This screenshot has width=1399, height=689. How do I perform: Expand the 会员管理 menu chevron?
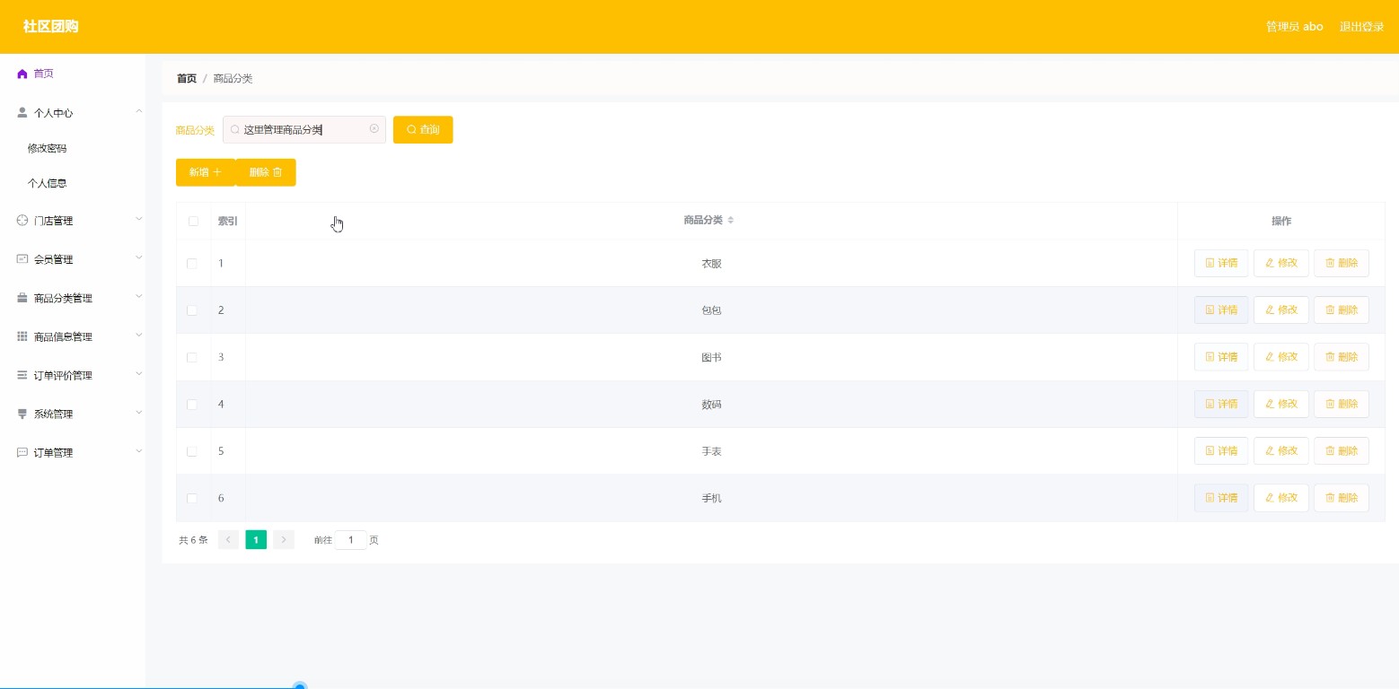(138, 257)
